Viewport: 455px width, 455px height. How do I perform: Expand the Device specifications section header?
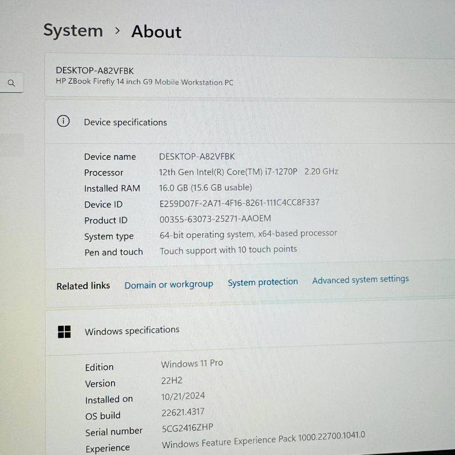pos(250,122)
